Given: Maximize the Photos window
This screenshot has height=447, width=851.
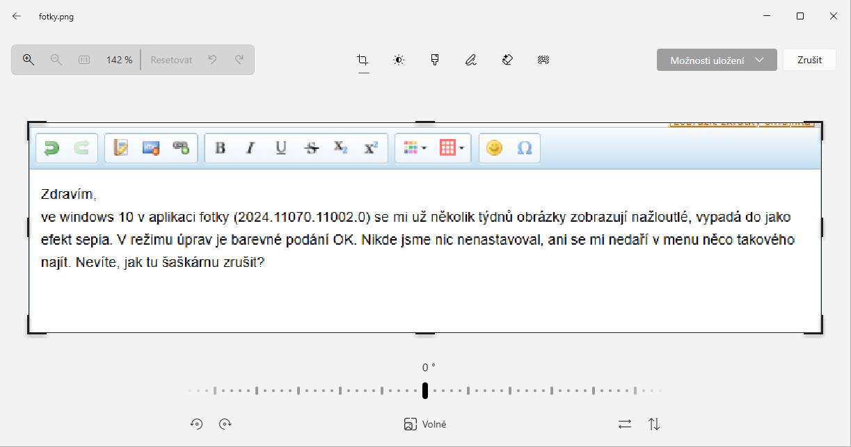Looking at the screenshot, I should tap(800, 16).
